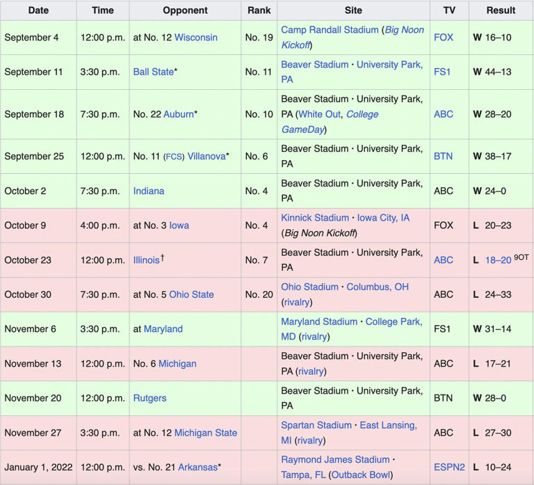Click the Ball State team link
534x485 pixels.
[153, 72]
